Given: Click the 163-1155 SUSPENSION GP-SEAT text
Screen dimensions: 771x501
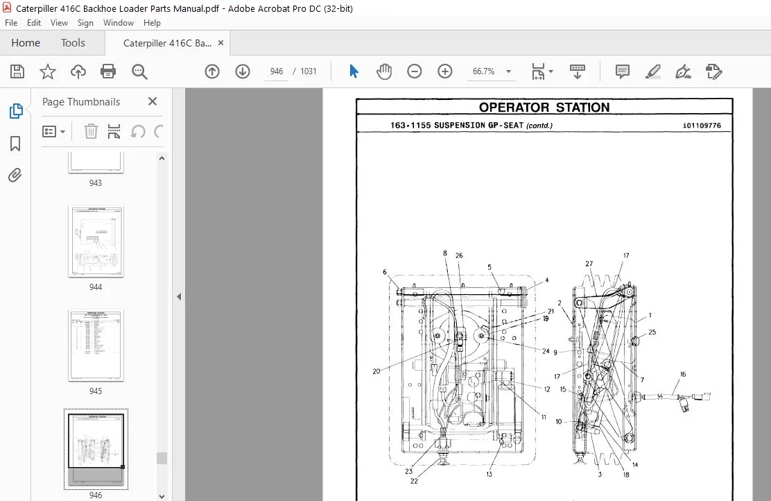Looking at the screenshot, I should pos(457,126).
